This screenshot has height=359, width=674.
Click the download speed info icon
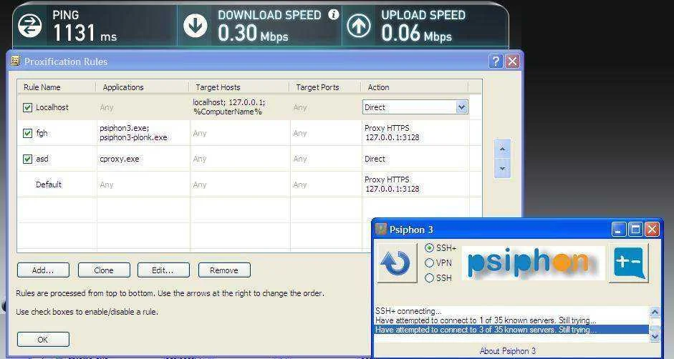[x=333, y=14]
